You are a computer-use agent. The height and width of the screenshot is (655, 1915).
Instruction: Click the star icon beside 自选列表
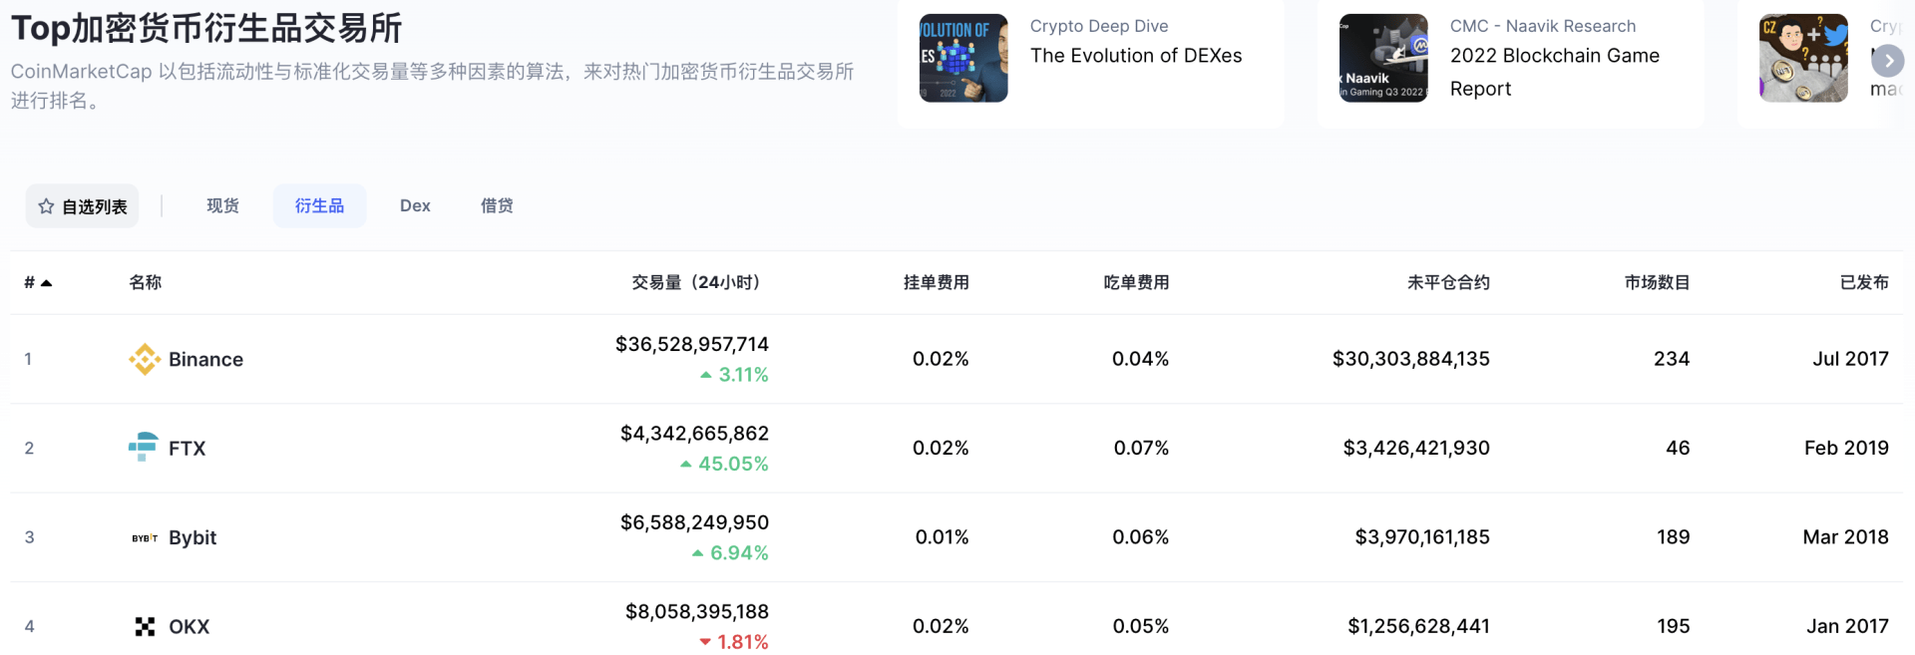46,206
